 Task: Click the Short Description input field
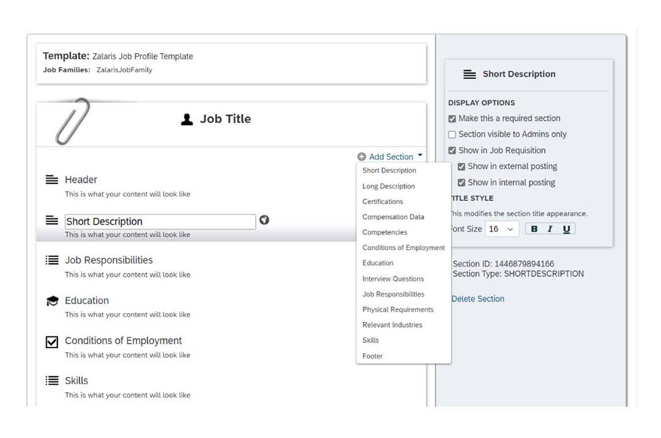click(x=159, y=221)
